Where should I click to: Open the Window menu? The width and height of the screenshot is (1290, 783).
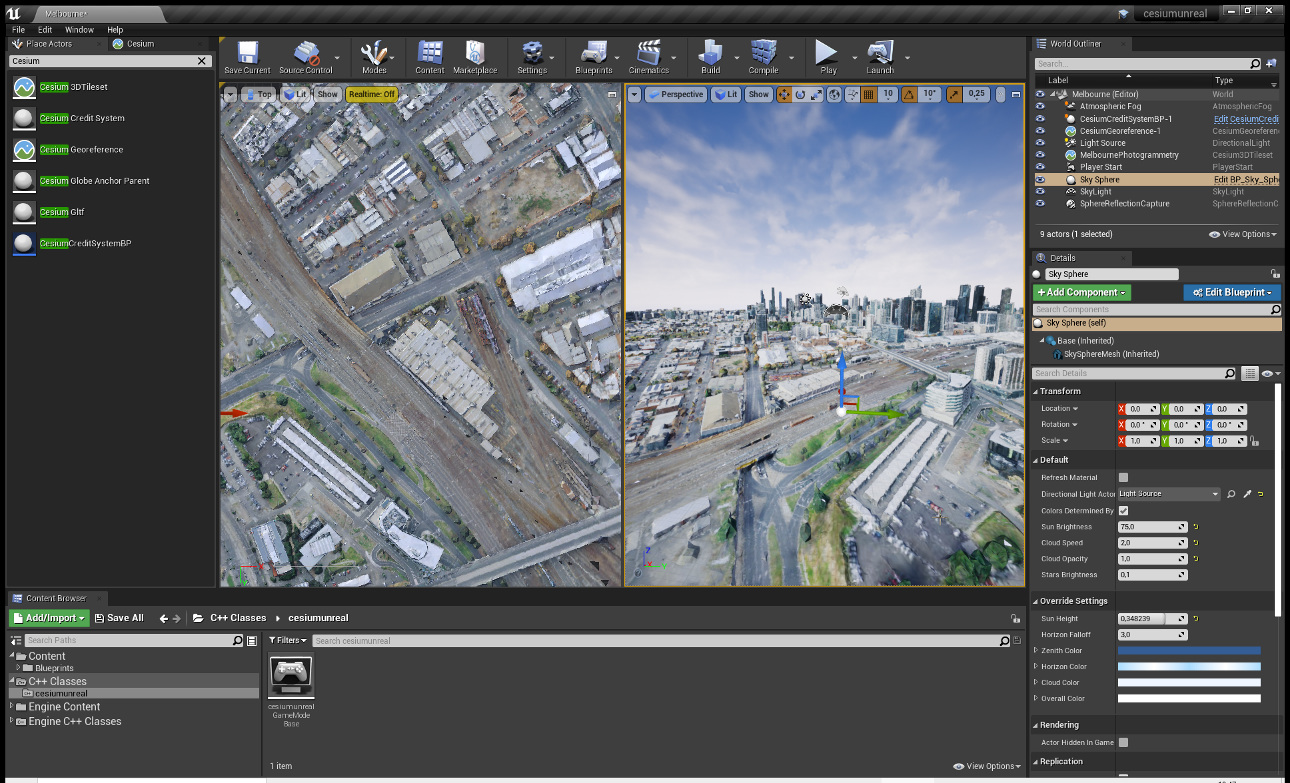point(79,29)
